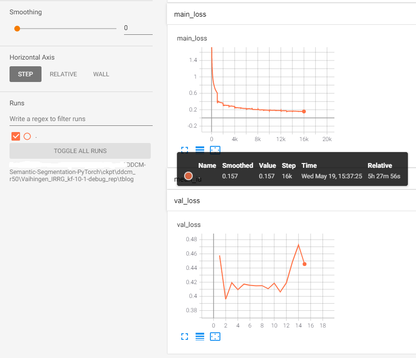This screenshot has height=358, width=416.
Task: Collapse the main_loss section header
Action: point(291,14)
